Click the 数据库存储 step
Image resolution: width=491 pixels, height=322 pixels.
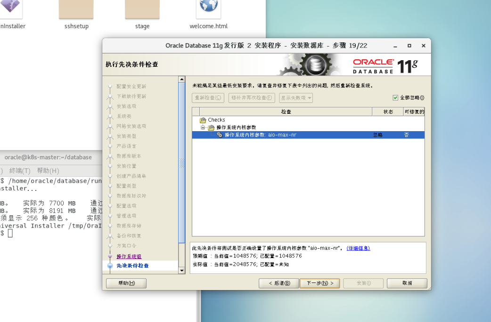pos(129,226)
